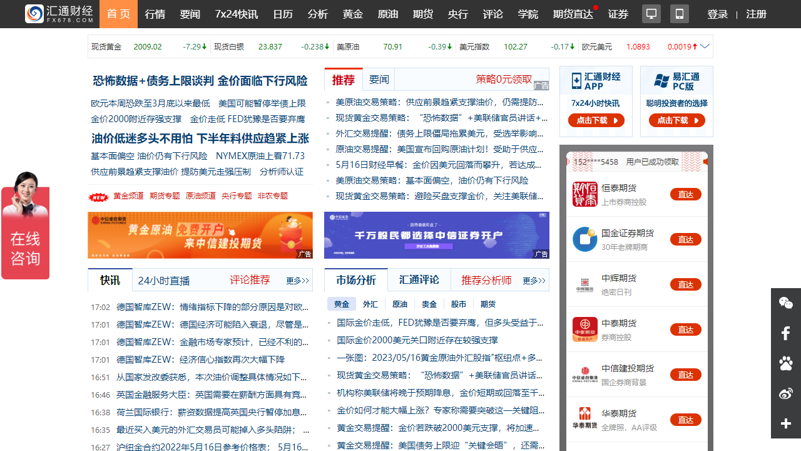Expand the ticker via the double-chevron arrow
The width and height of the screenshot is (801, 451).
click(705, 46)
